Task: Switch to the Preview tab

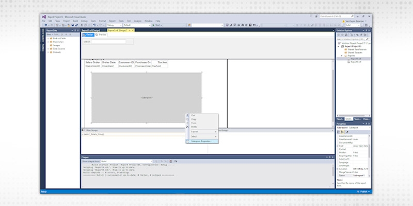Action: [x=102, y=35]
